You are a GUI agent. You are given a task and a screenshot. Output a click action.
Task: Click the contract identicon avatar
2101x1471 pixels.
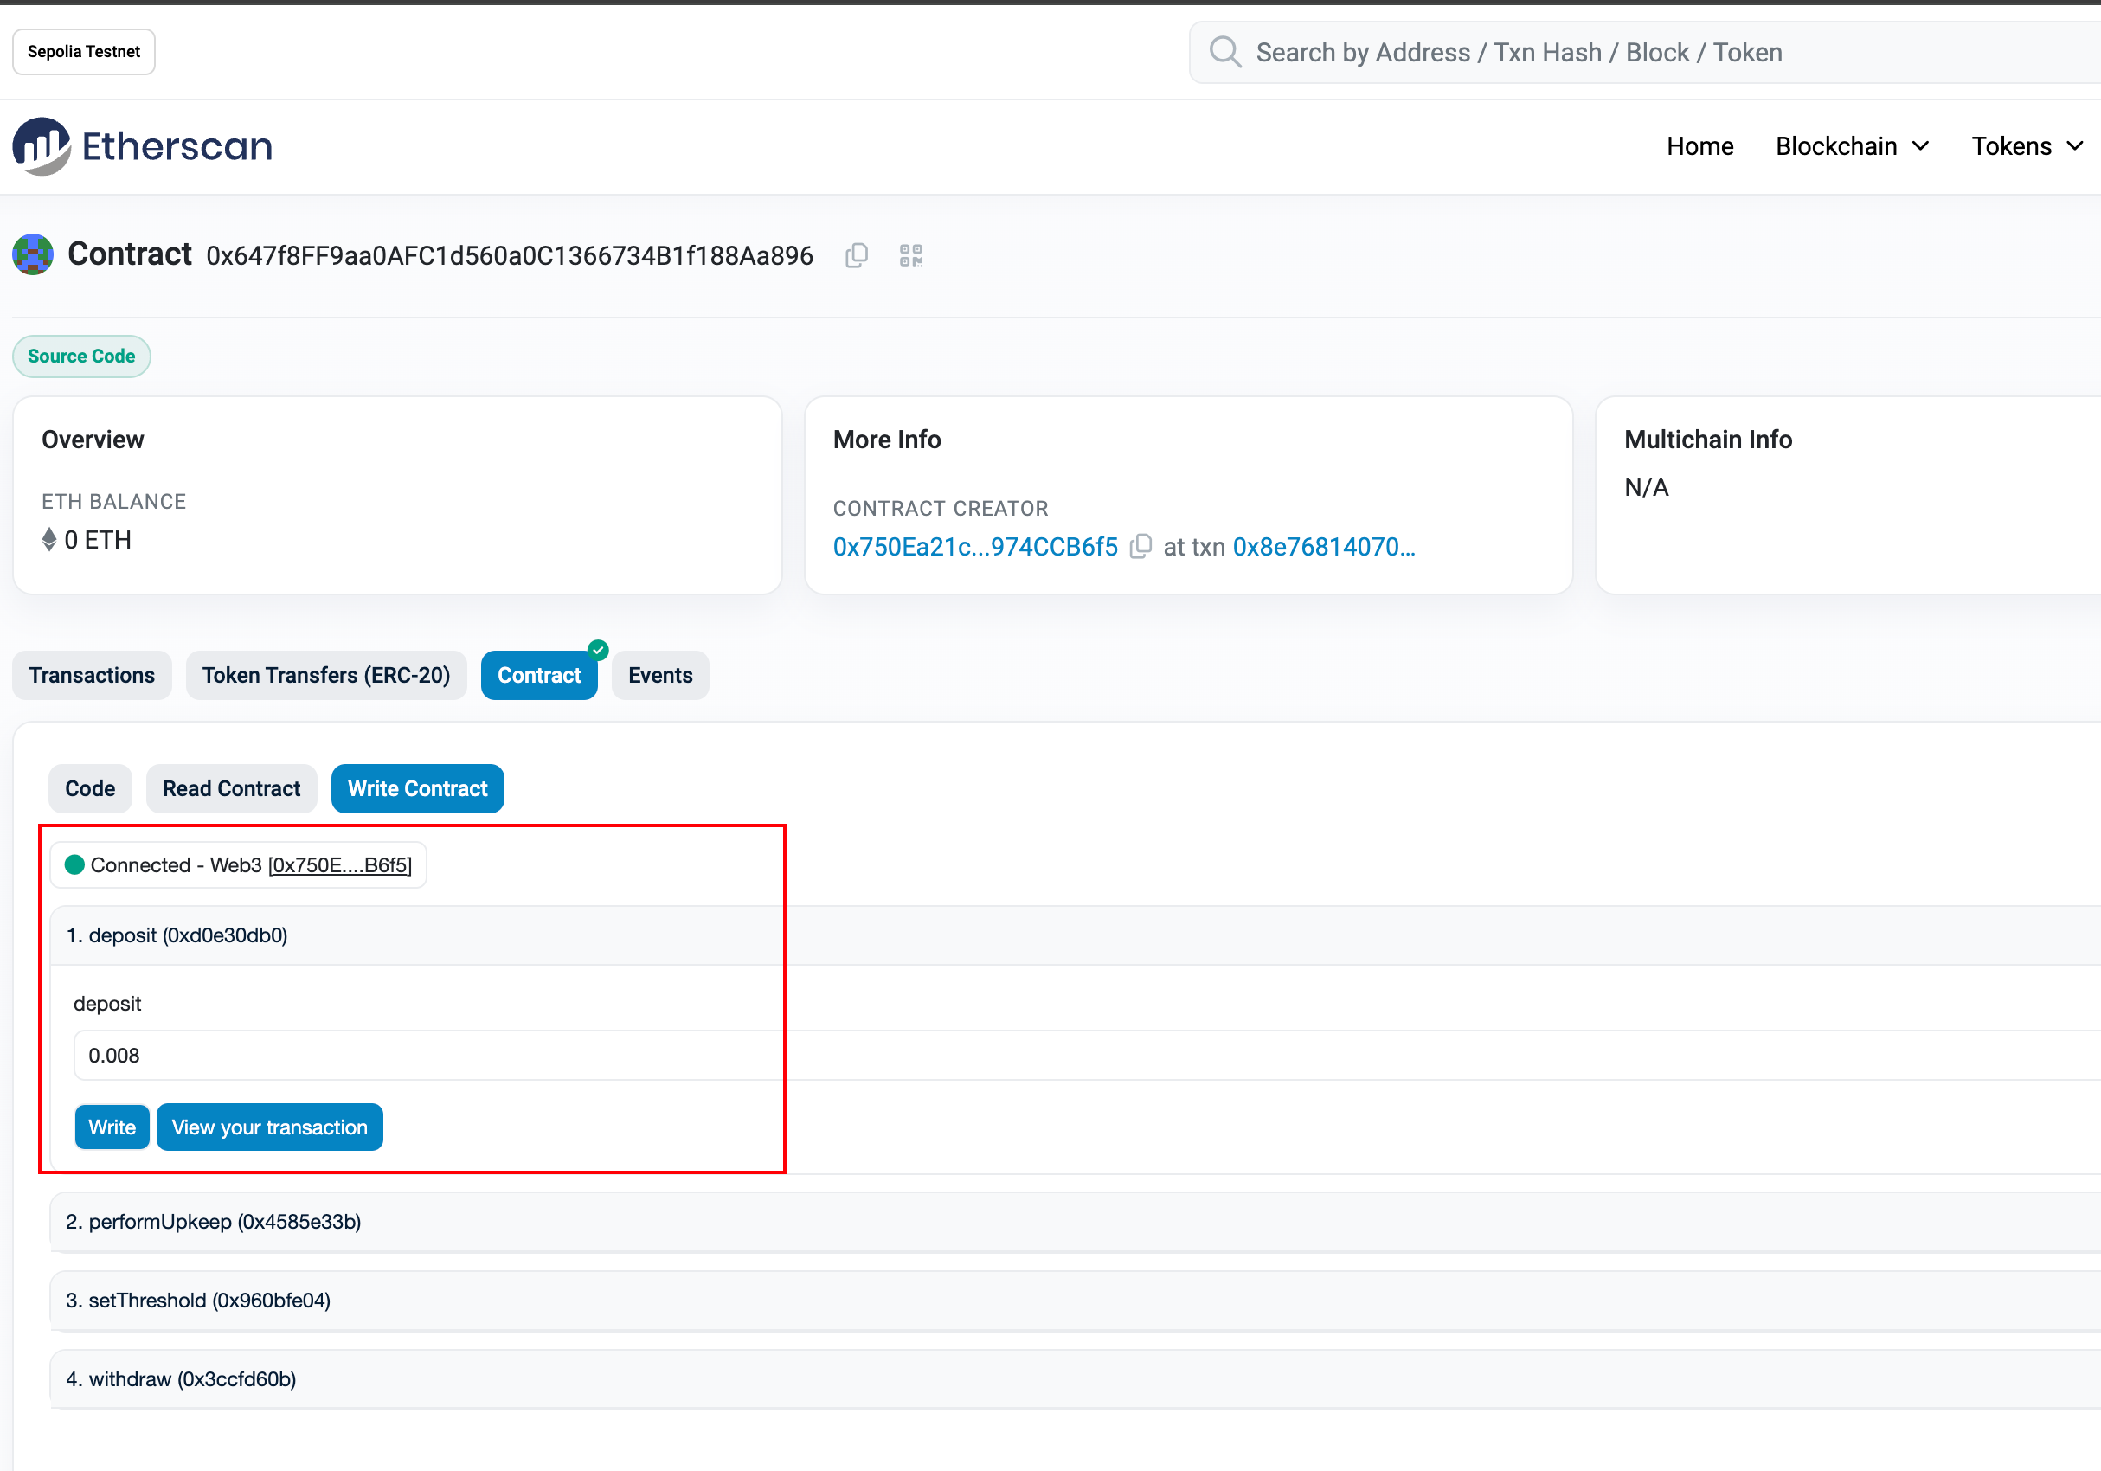point(33,254)
